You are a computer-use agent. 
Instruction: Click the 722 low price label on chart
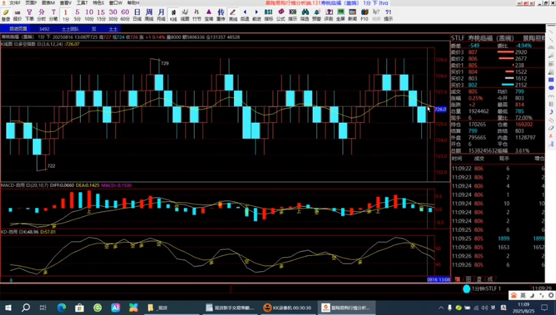click(x=51, y=165)
